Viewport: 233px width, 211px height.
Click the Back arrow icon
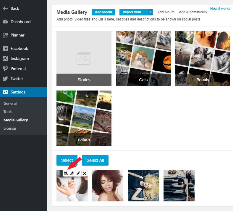point(5,8)
